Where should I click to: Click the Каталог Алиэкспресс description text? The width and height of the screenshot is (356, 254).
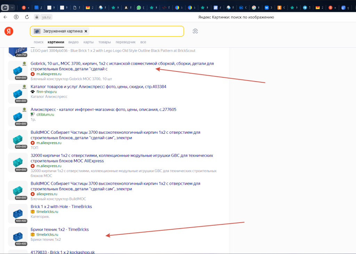(49, 97)
